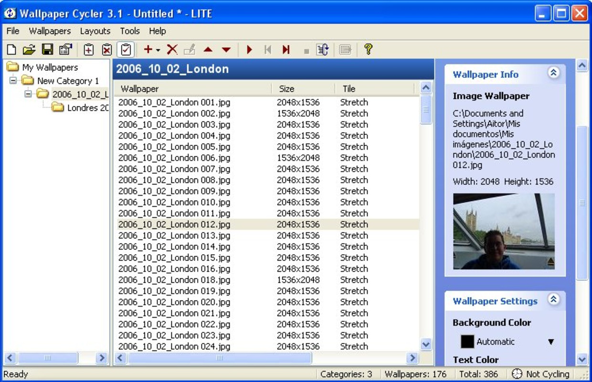Add a new category with the clipboard plus icon
This screenshot has width=592, height=382.
(88, 49)
